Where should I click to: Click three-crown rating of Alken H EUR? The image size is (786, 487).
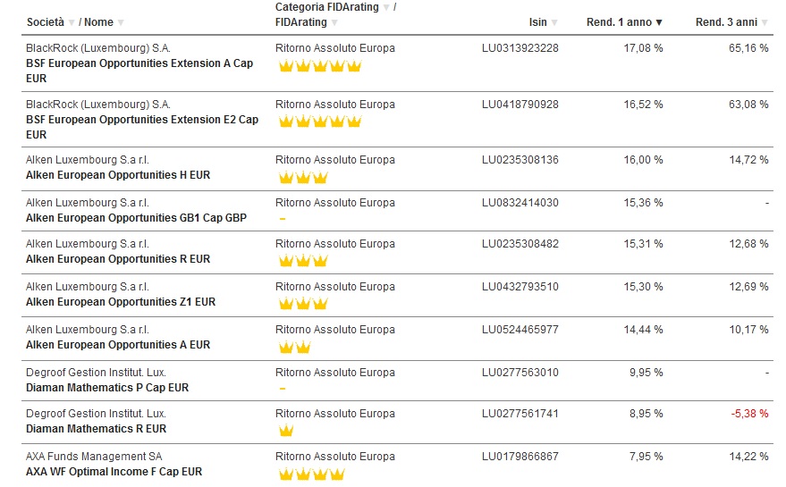pos(303,177)
